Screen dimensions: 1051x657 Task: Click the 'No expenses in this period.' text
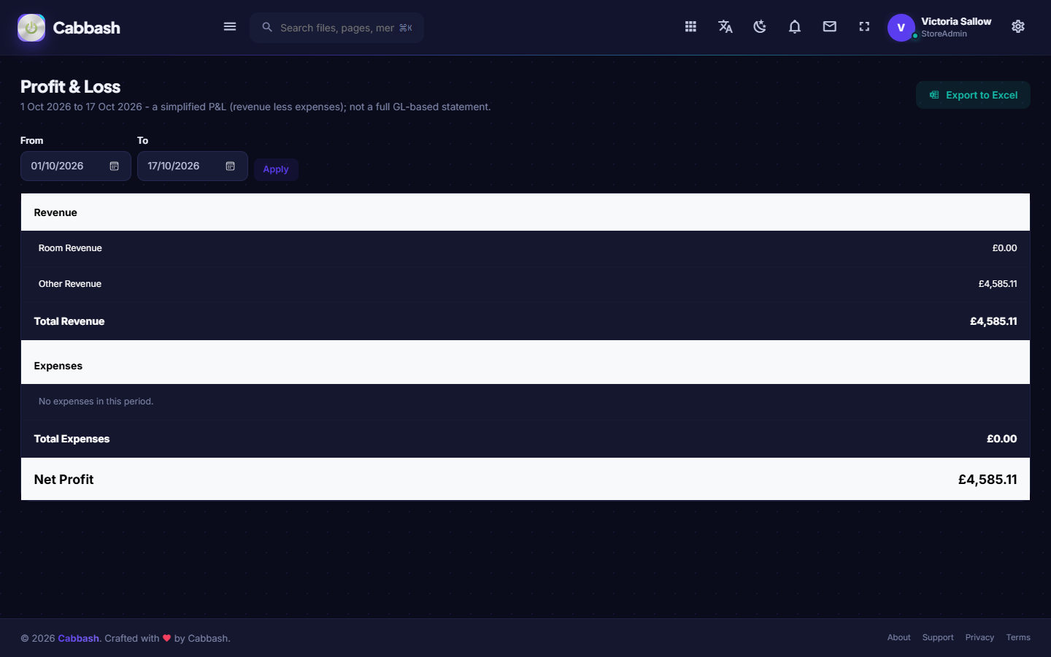(96, 401)
